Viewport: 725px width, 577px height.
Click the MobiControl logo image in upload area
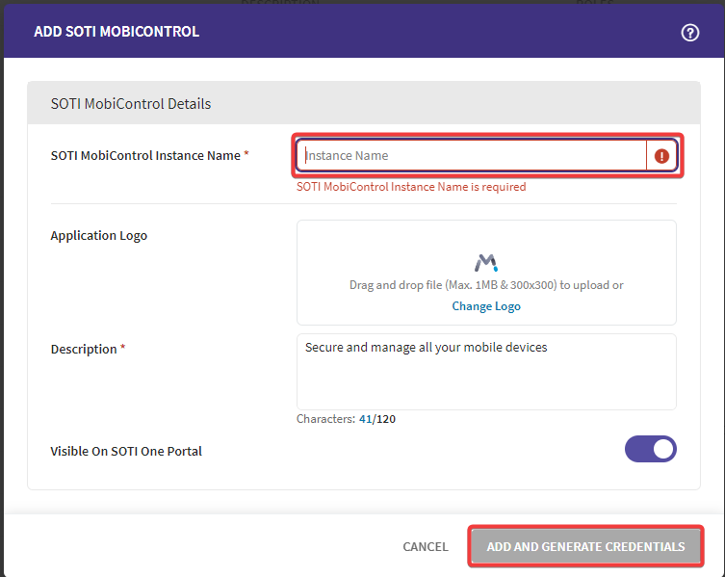[486, 262]
